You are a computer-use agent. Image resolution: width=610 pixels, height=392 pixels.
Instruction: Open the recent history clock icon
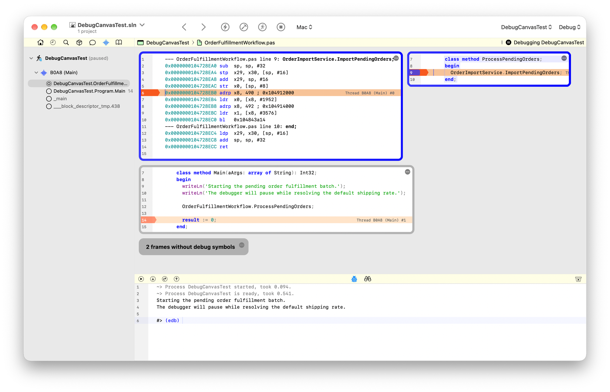tap(53, 43)
